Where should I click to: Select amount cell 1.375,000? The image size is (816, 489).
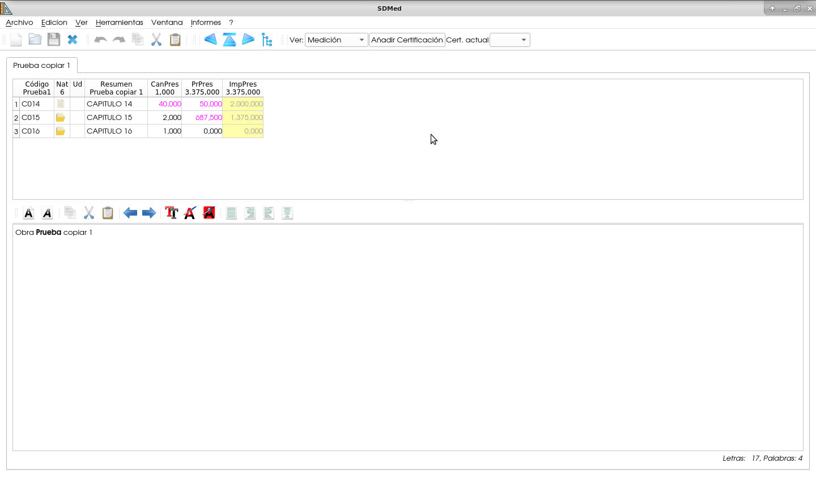tap(243, 117)
